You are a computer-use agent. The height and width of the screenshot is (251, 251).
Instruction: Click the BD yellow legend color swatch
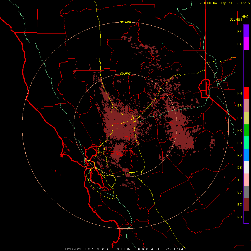246,118
